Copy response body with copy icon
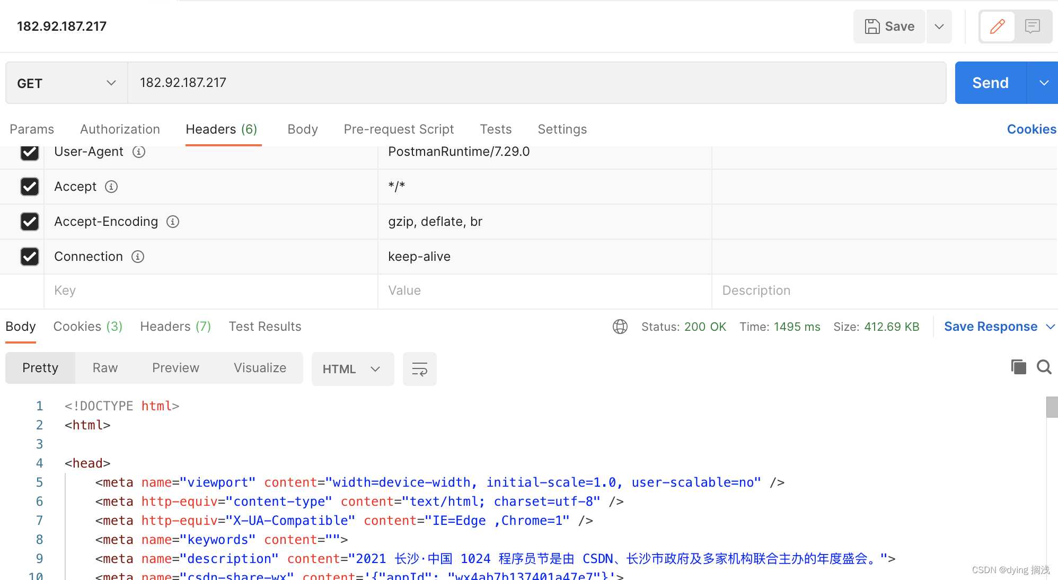 [1018, 367]
